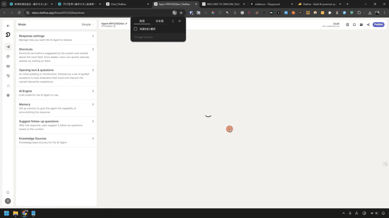Copy the agent ID with the copy icon
Screen dimensions: 389x218
click(115, 26)
